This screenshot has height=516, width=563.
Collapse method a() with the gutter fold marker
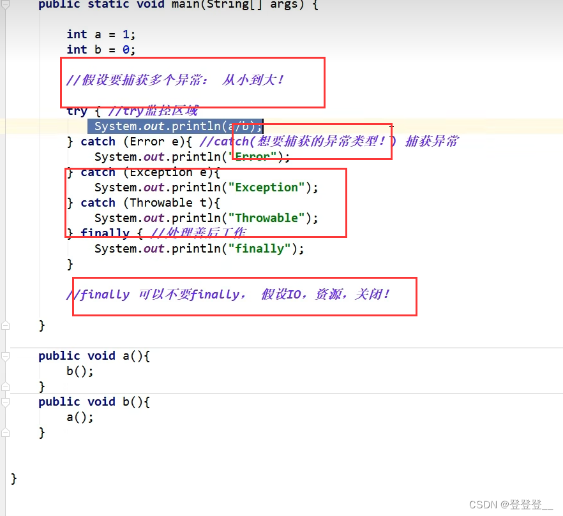pyautogui.click(x=5, y=356)
